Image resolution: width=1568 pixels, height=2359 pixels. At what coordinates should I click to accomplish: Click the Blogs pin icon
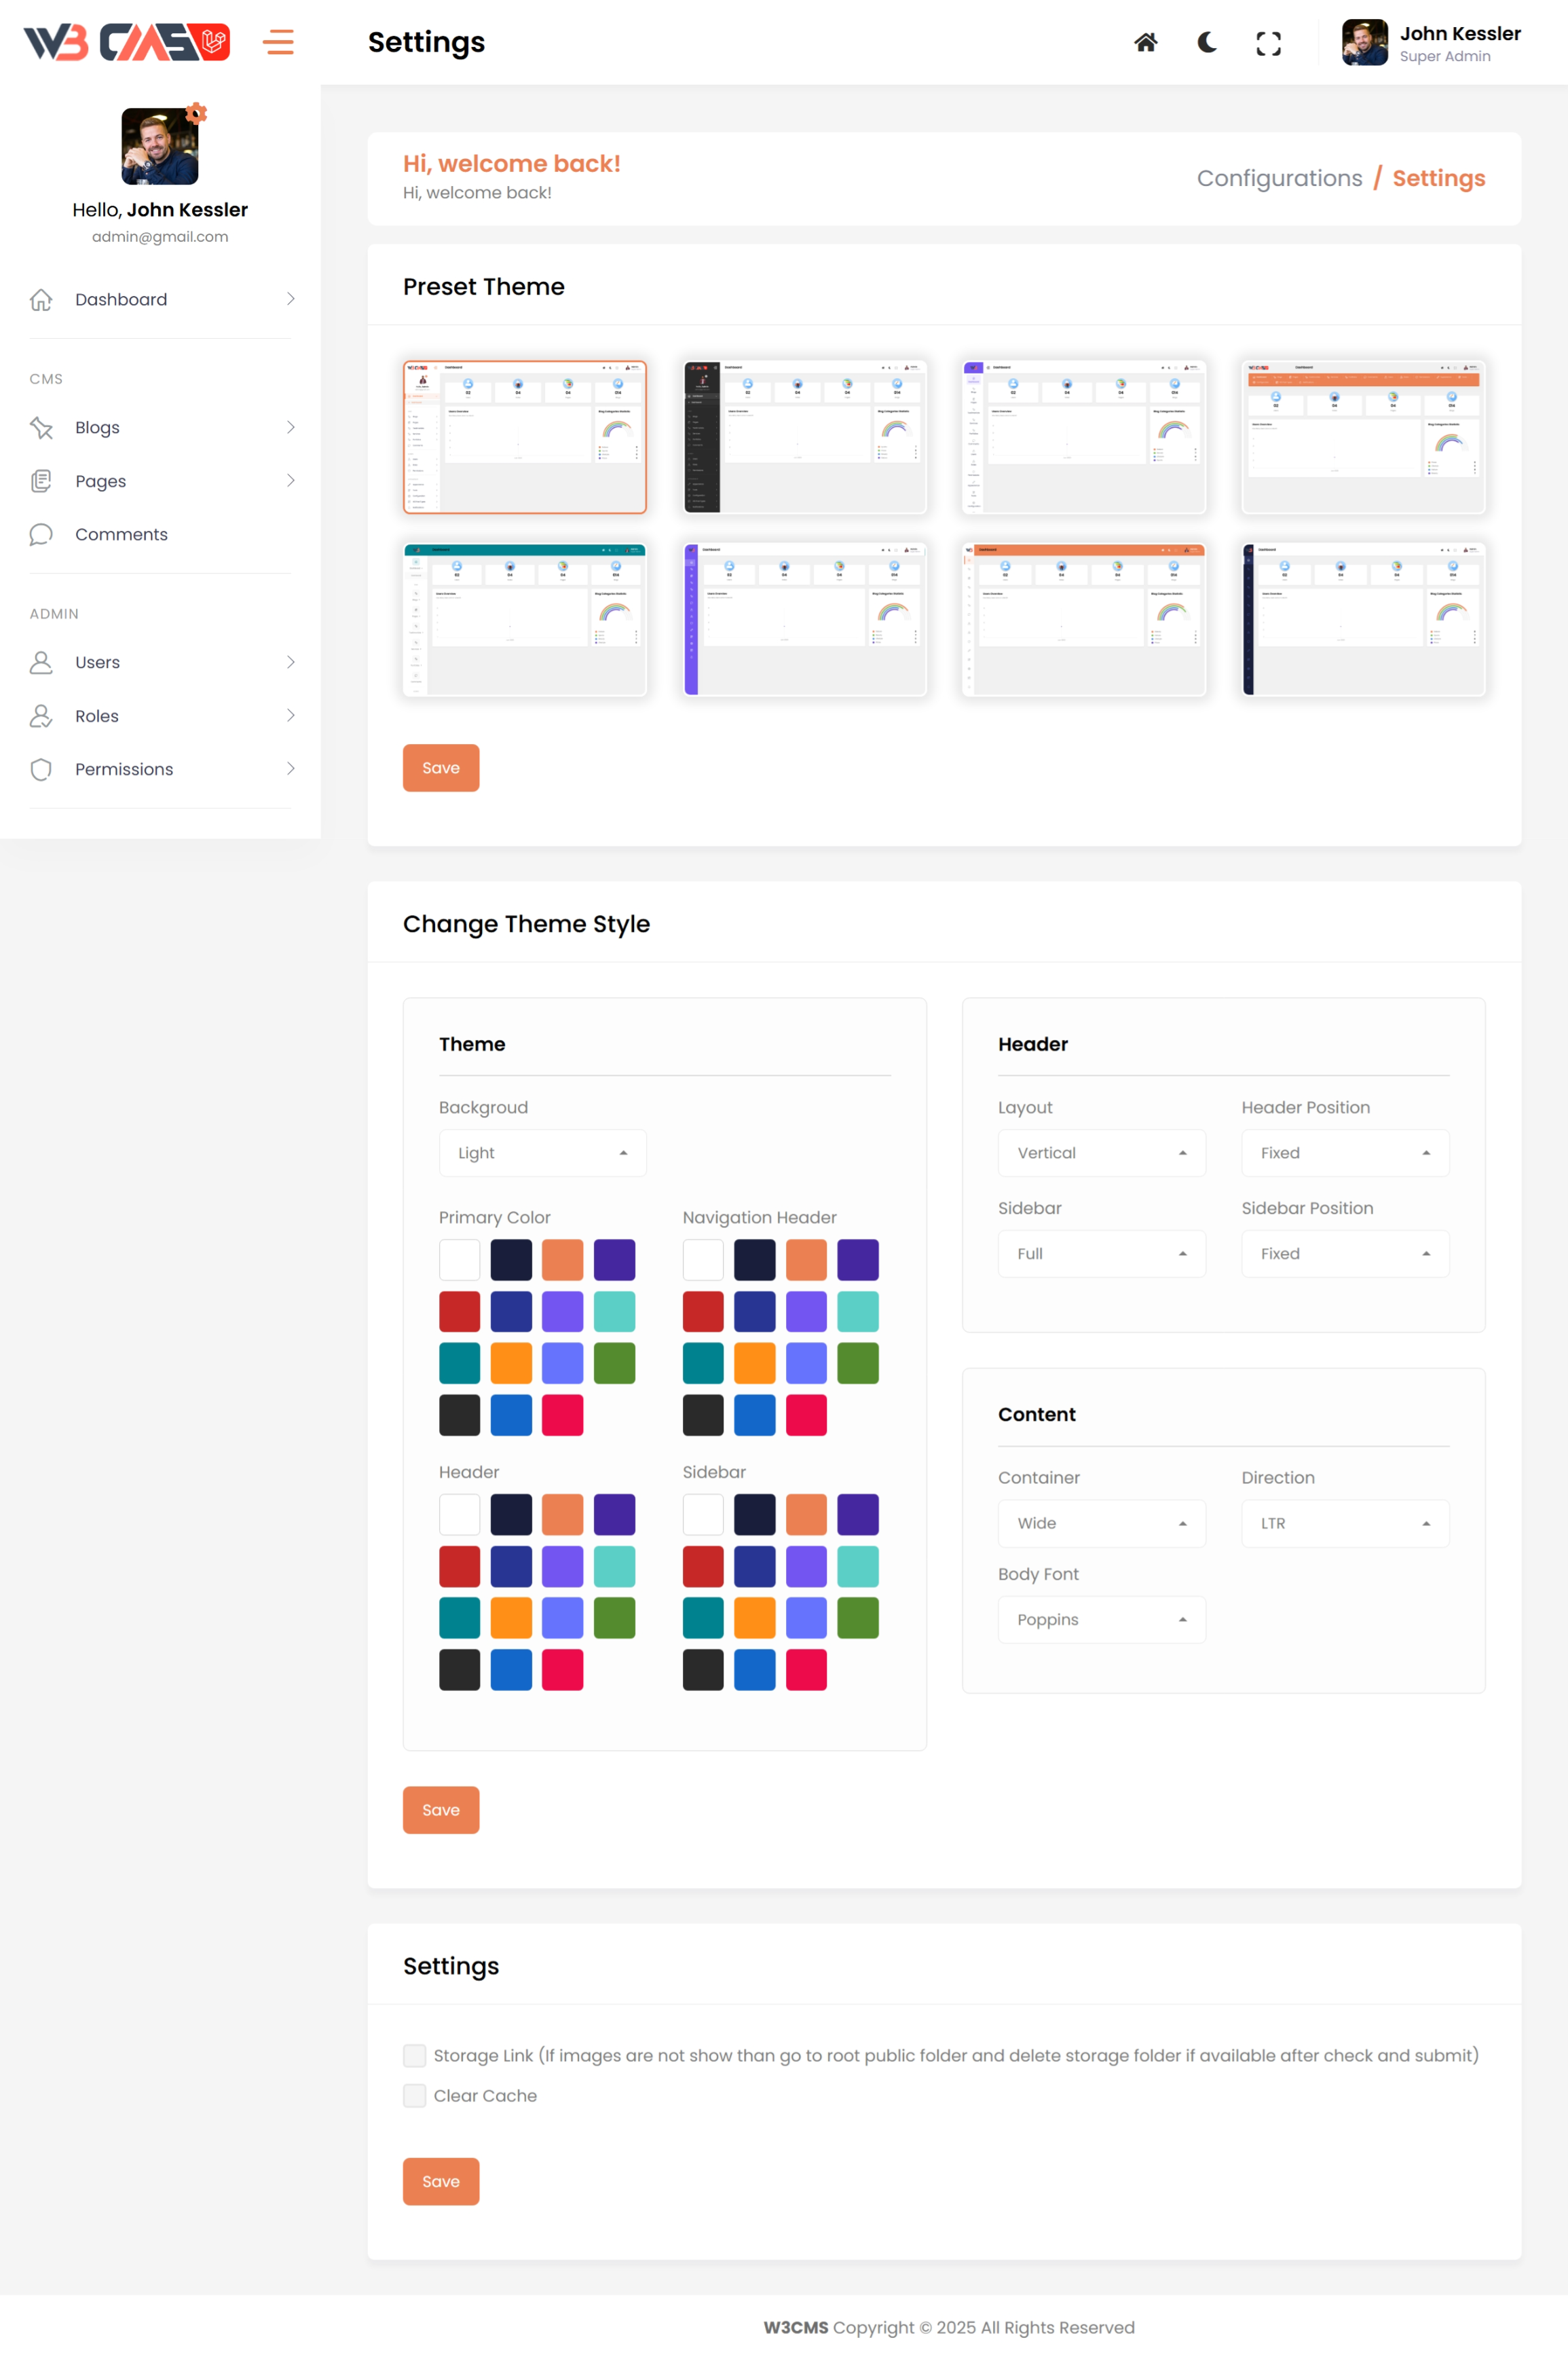(41, 427)
